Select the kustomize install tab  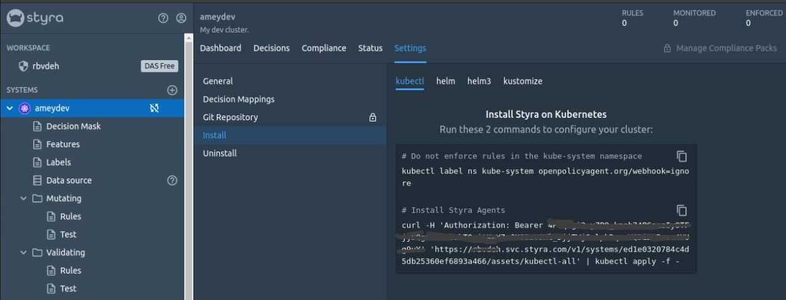coord(523,81)
